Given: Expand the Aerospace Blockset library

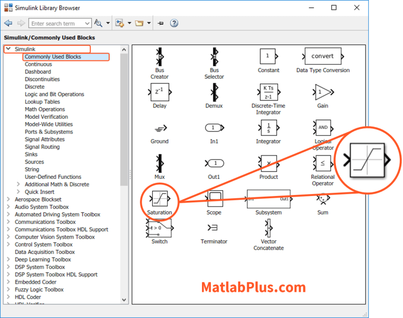Looking at the screenshot, I should pos(8,200).
